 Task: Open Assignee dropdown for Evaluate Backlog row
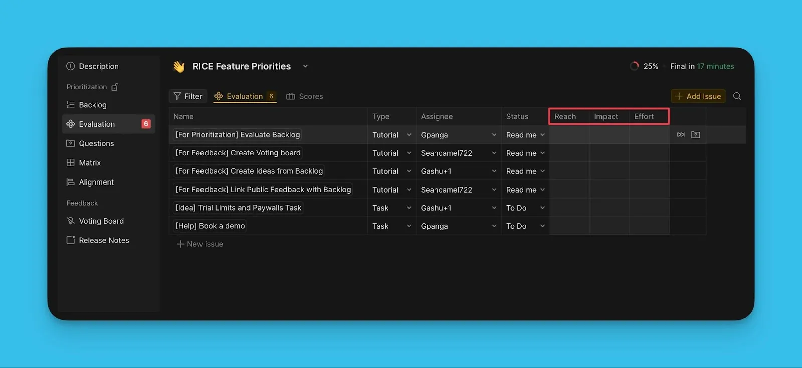(494, 135)
